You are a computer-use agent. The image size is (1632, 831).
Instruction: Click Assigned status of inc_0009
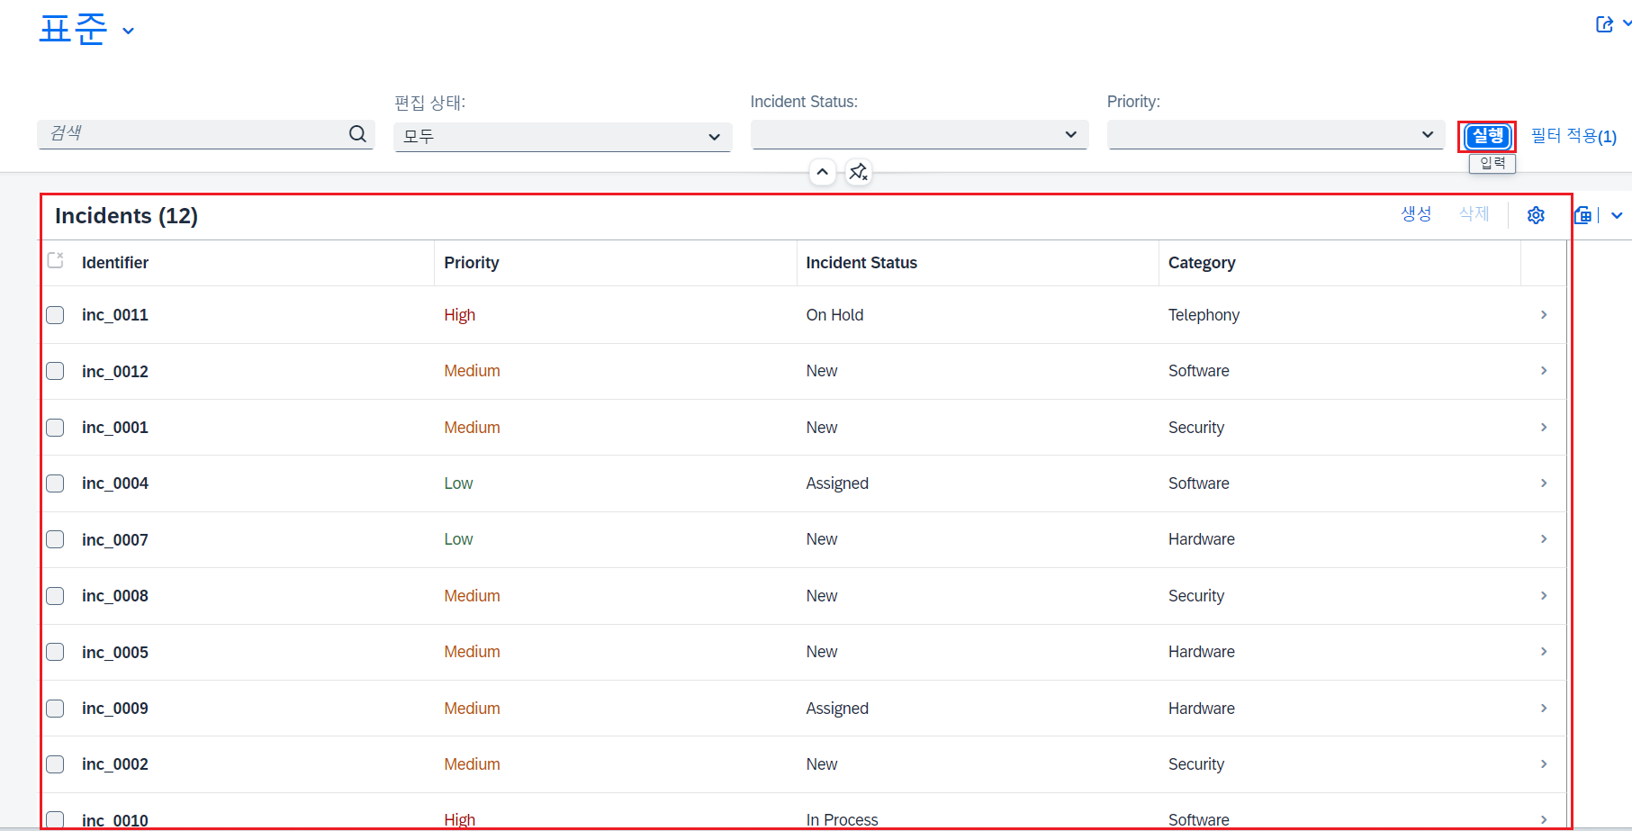coord(837,709)
